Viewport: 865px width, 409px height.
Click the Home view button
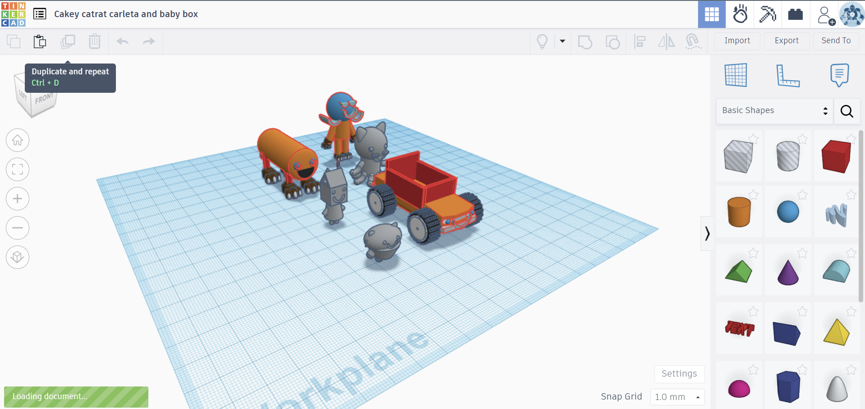pos(18,141)
